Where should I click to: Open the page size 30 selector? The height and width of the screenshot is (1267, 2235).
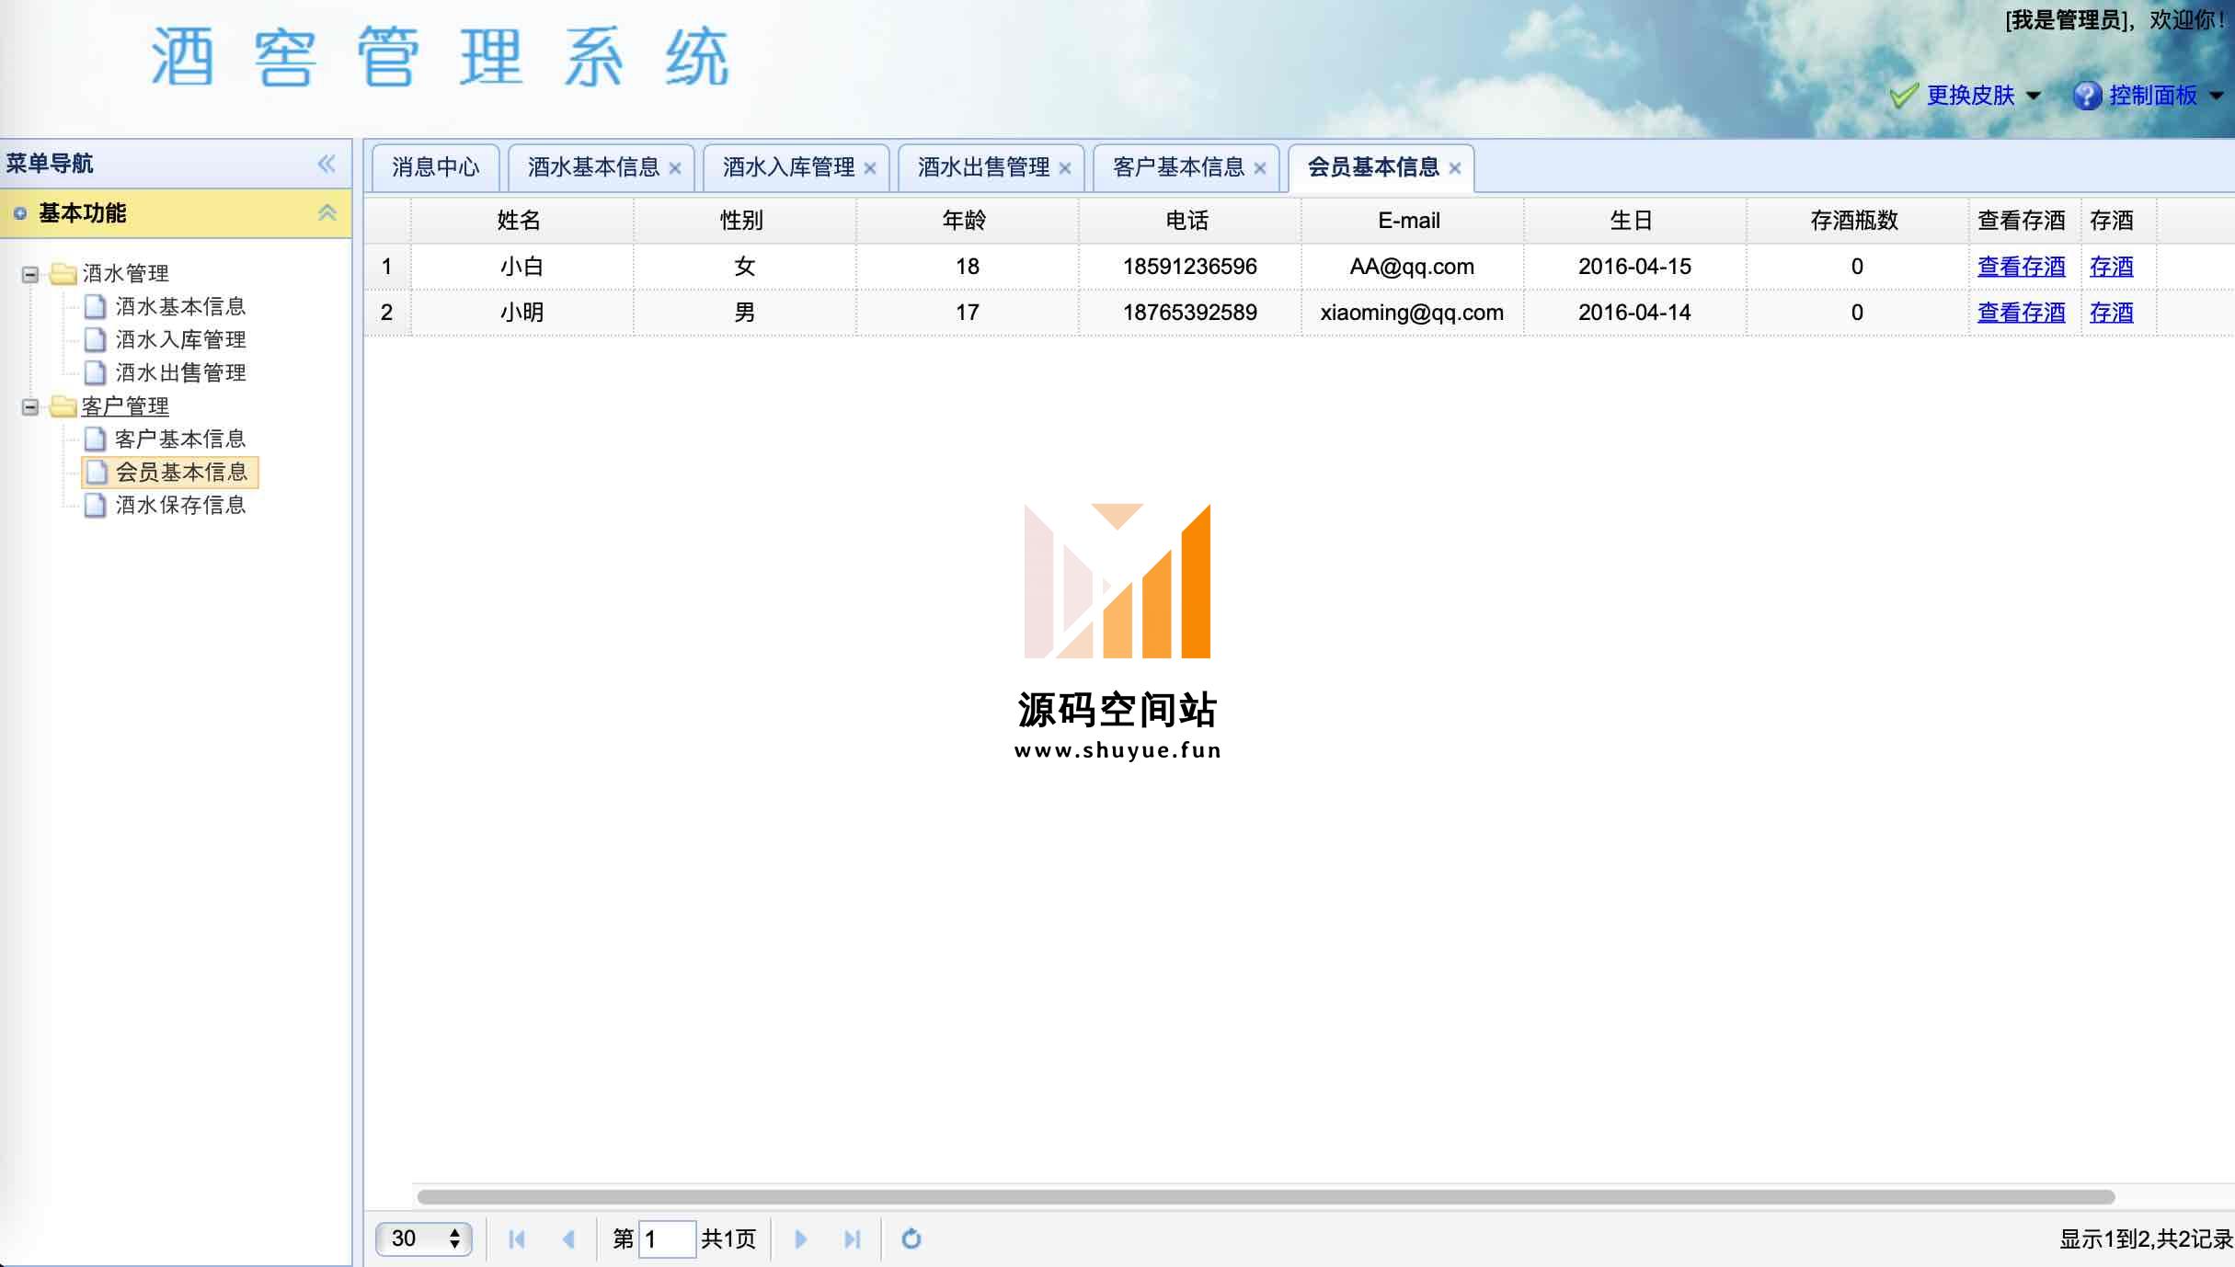(x=424, y=1238)
